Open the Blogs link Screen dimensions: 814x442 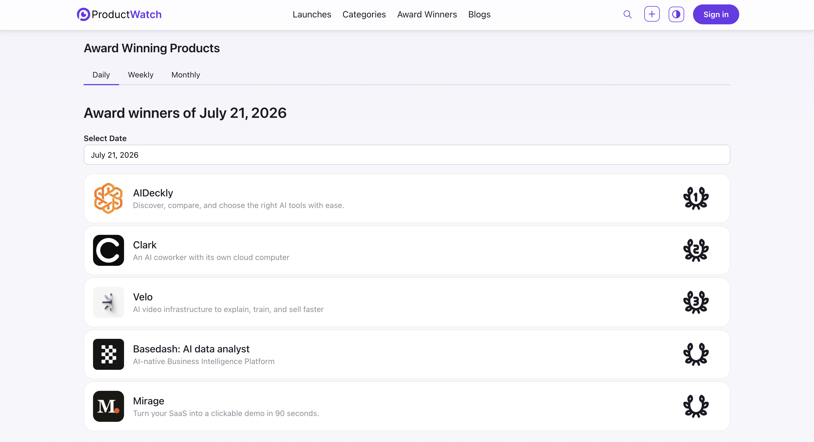pos(479,14)
